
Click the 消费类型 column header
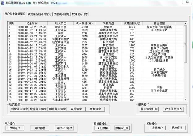(x=108, y=23)
